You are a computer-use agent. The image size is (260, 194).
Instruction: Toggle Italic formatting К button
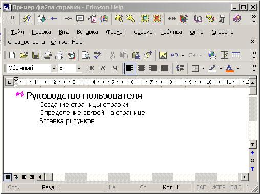click(103, 68)
